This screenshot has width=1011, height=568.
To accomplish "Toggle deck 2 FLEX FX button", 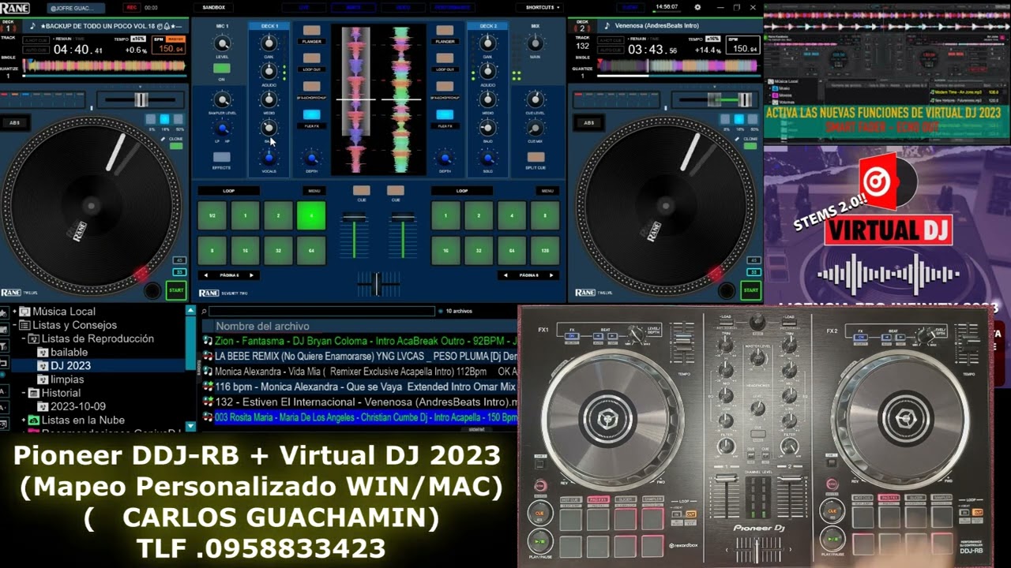I will (445, 114).
